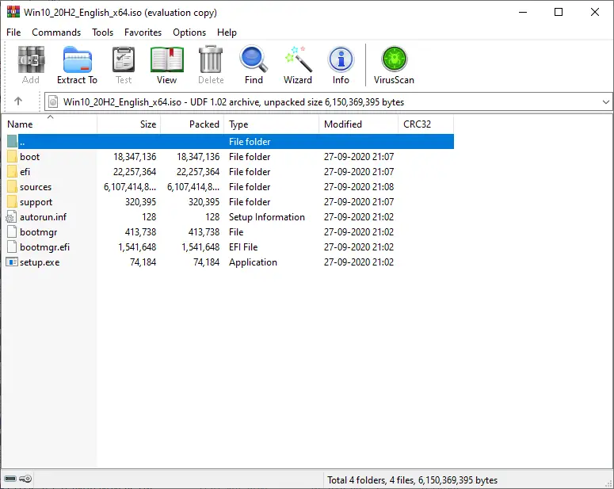Select the 'bootmgr.efi' file name

point(44,247)
